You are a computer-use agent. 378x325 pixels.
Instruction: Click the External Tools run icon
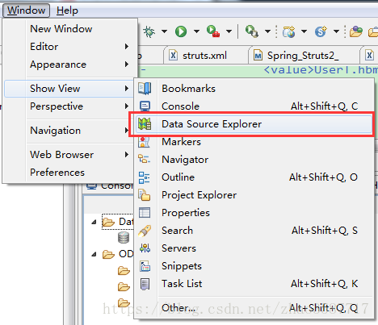click(x=252, y=31)
